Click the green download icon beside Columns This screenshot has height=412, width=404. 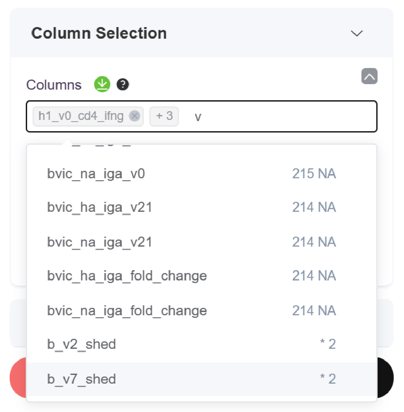[102, 84]
